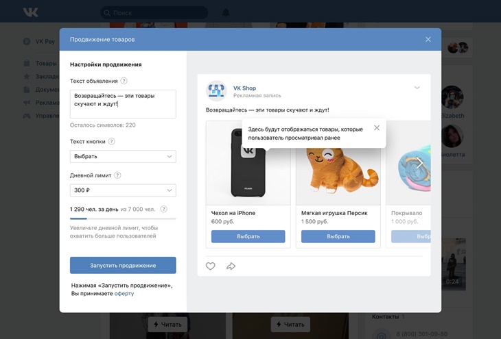The height and width of the screenshot is (339, 501).
Task: Click the contact phone number 8 (800) 301-09-80
Action: 422,334
